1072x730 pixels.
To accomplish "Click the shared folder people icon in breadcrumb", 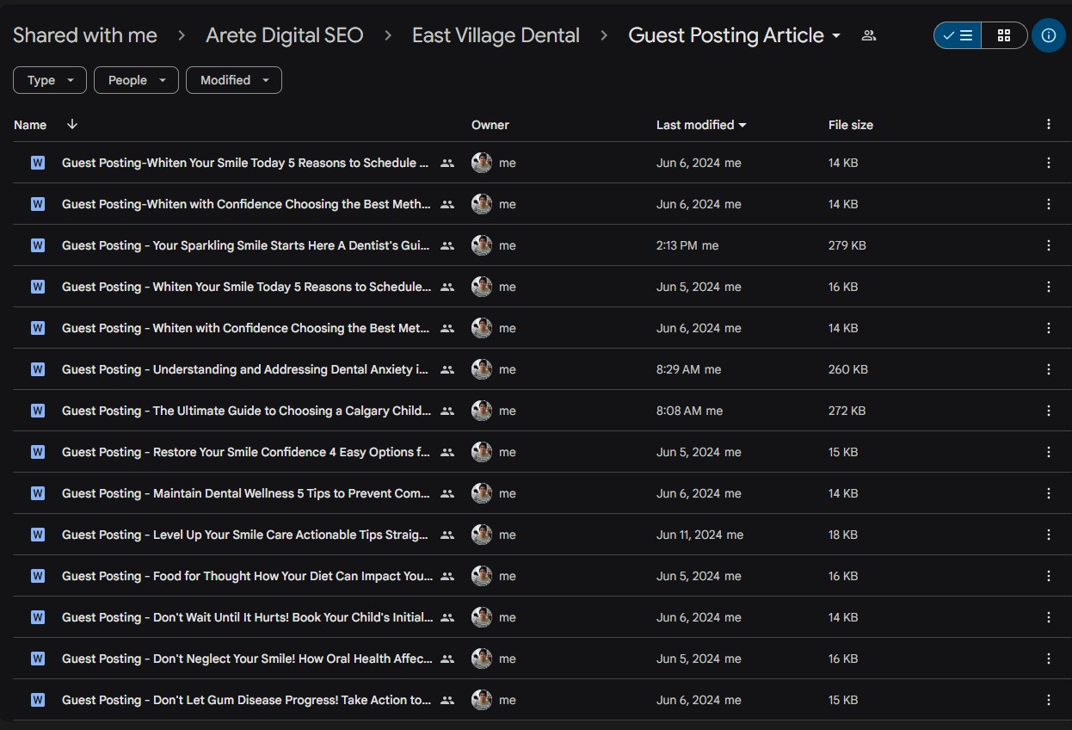I will (869, 35).
